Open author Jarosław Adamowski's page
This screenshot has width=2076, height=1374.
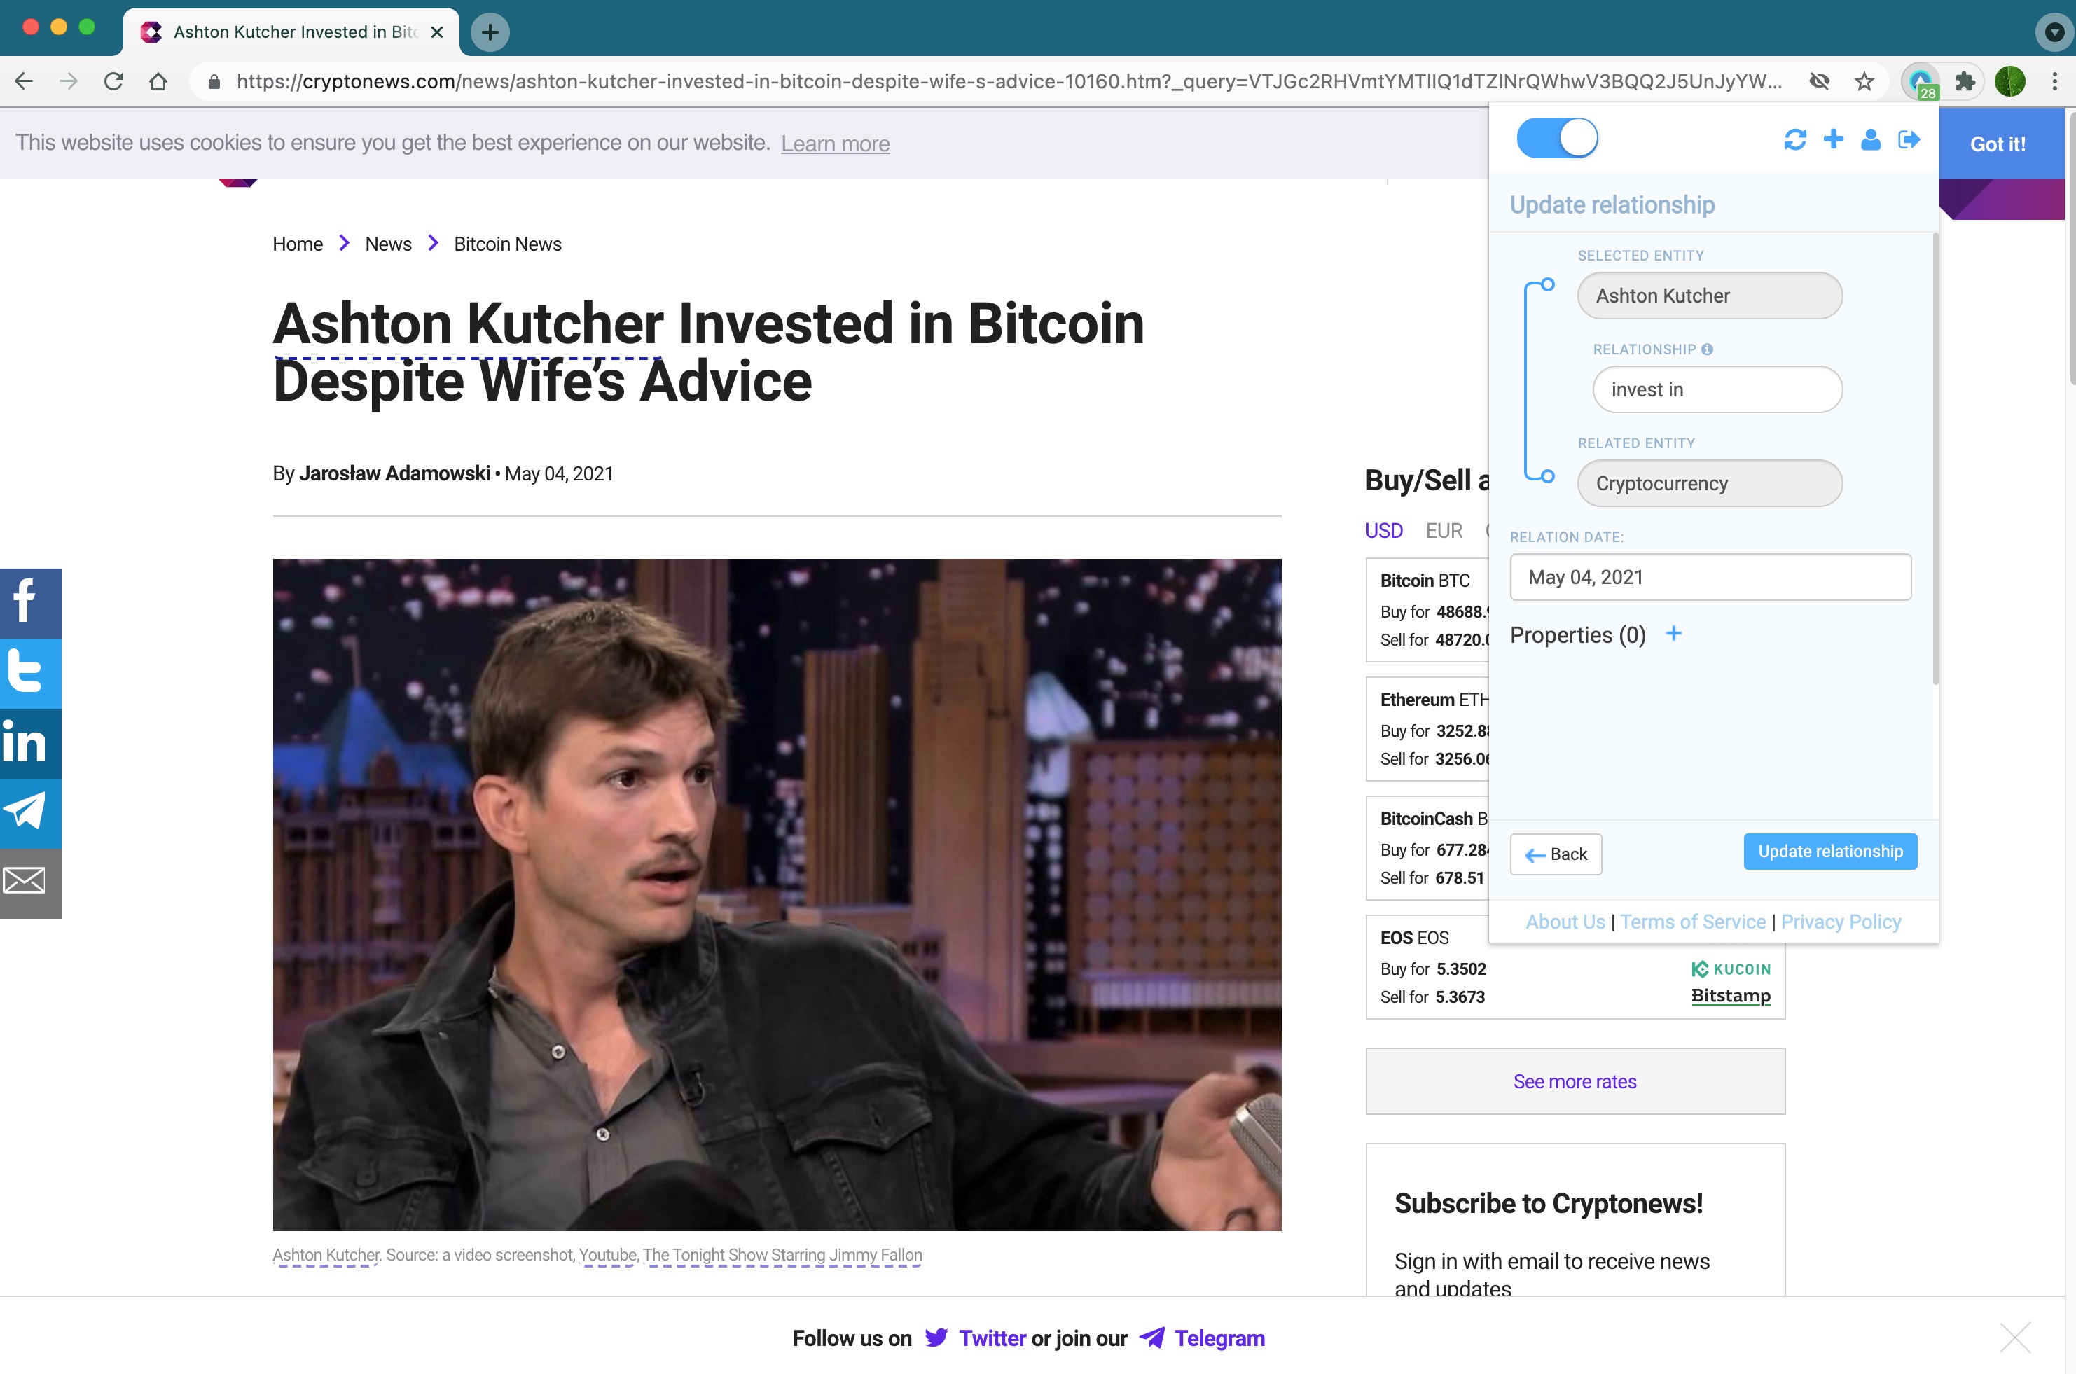click(x=394, y=473)
